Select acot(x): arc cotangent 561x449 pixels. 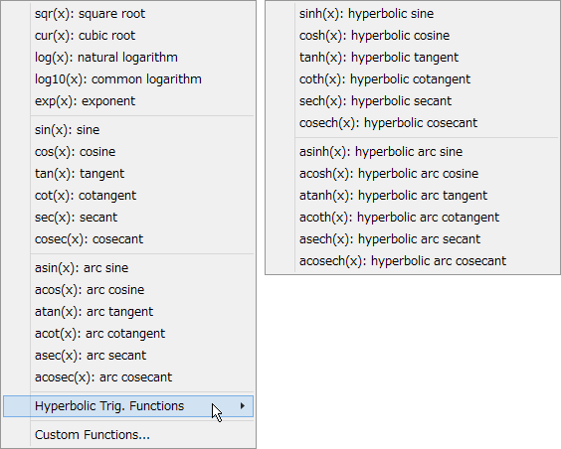point(128,334)
